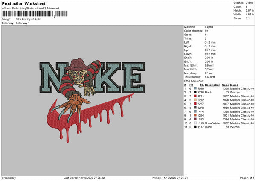Select the Min Stitch value 0.2 mm

209,69
